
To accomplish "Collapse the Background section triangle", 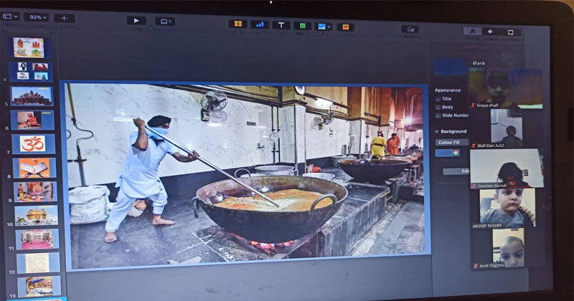I will pos(436,132).
